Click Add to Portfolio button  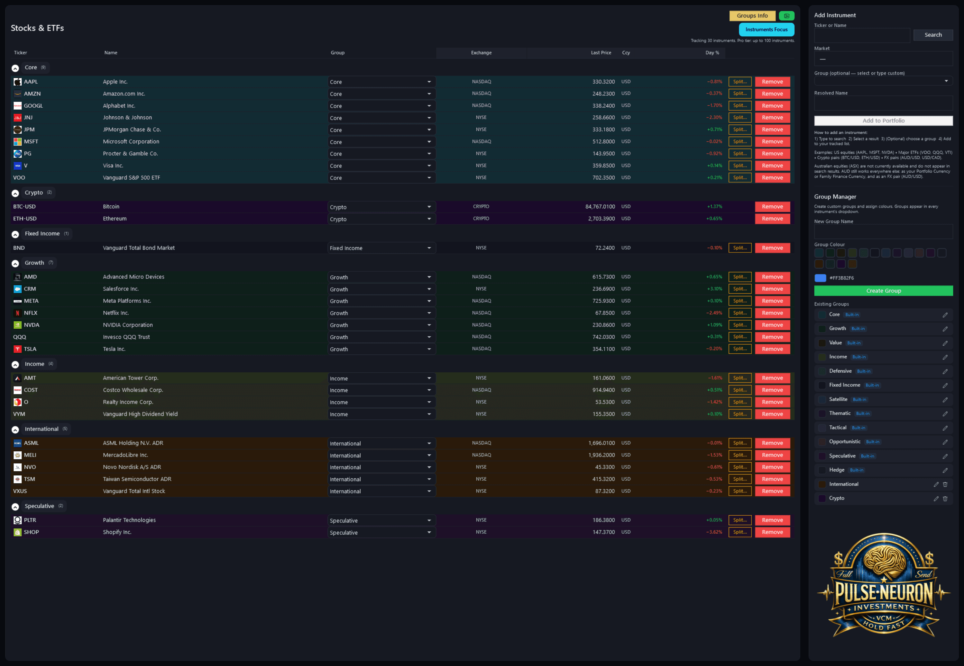pos(883,120)
